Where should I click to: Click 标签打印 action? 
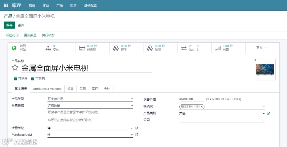(12, 35)
